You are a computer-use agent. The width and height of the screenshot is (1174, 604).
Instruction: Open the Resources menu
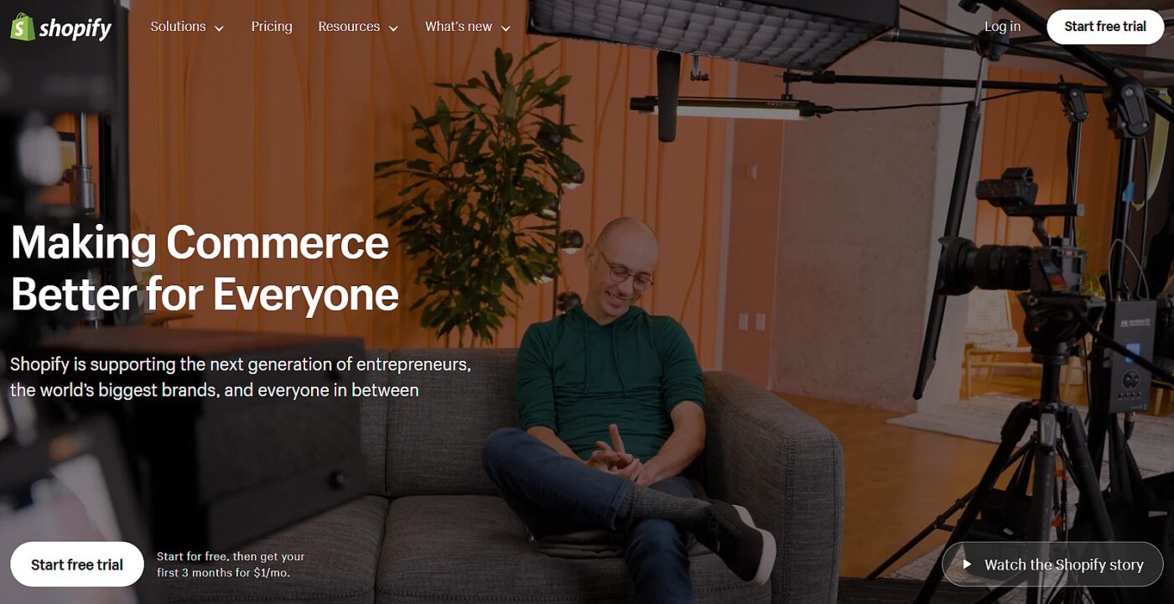pyautogui.click(x=358, y=27)
